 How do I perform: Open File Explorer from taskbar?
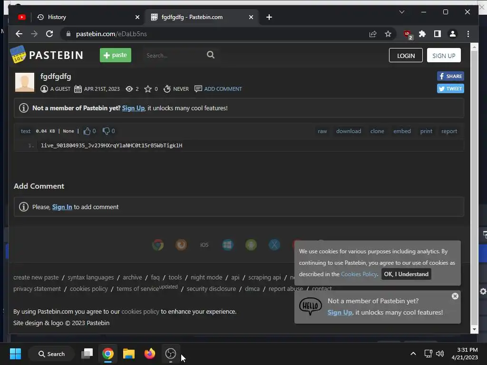pos(128,354)
